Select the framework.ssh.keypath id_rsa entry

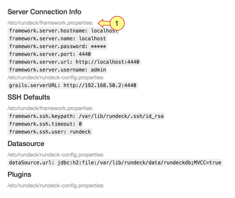coord(86,116)
